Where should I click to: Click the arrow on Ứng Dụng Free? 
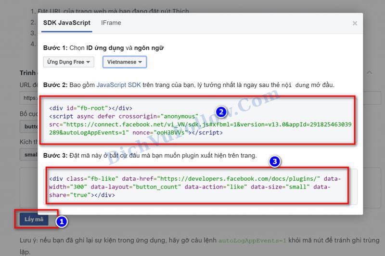tap(90, 62)
